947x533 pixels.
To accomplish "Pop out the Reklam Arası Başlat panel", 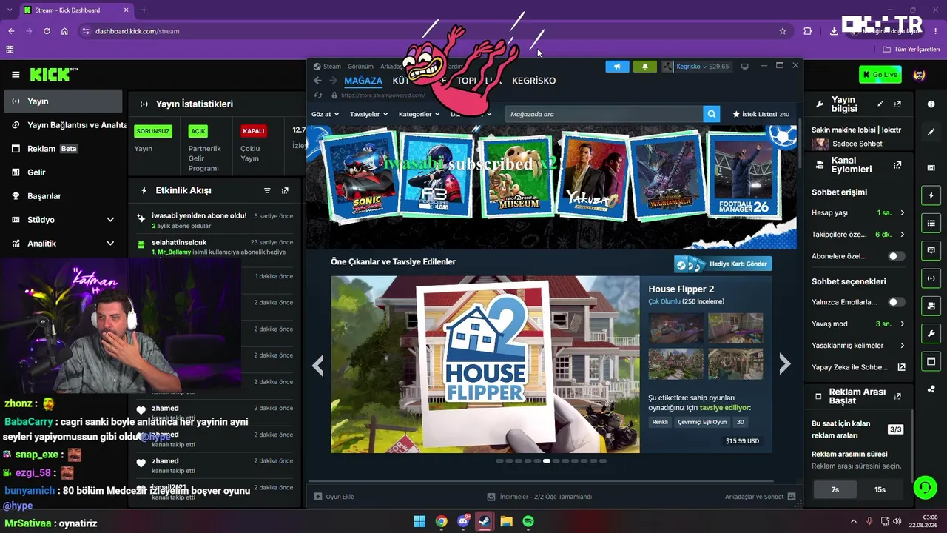I will [x=897, y=396].
